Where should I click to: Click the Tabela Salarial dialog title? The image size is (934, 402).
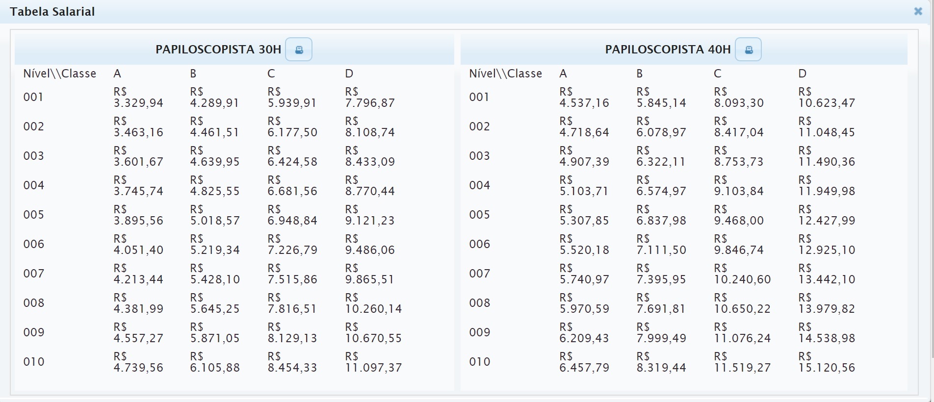click(52, 12)
